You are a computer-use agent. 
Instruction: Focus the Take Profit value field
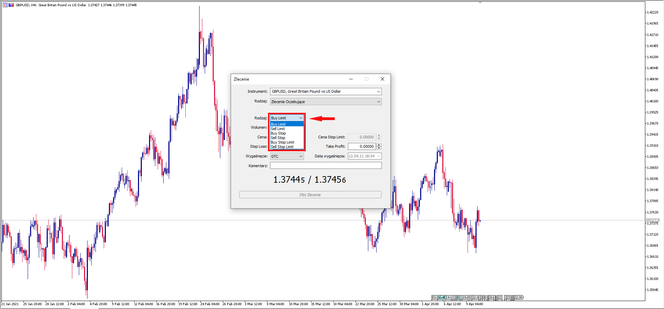click(362, 146)
